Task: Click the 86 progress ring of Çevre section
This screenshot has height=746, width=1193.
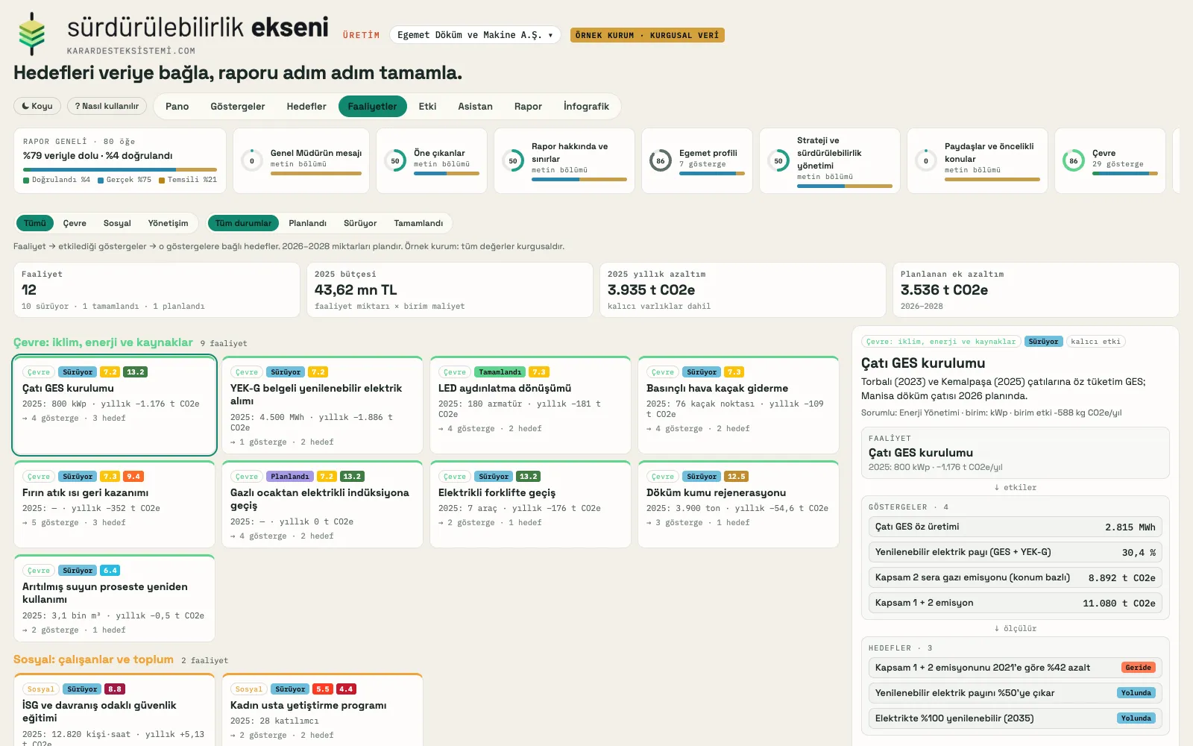Action: (x=1074, y=160)
